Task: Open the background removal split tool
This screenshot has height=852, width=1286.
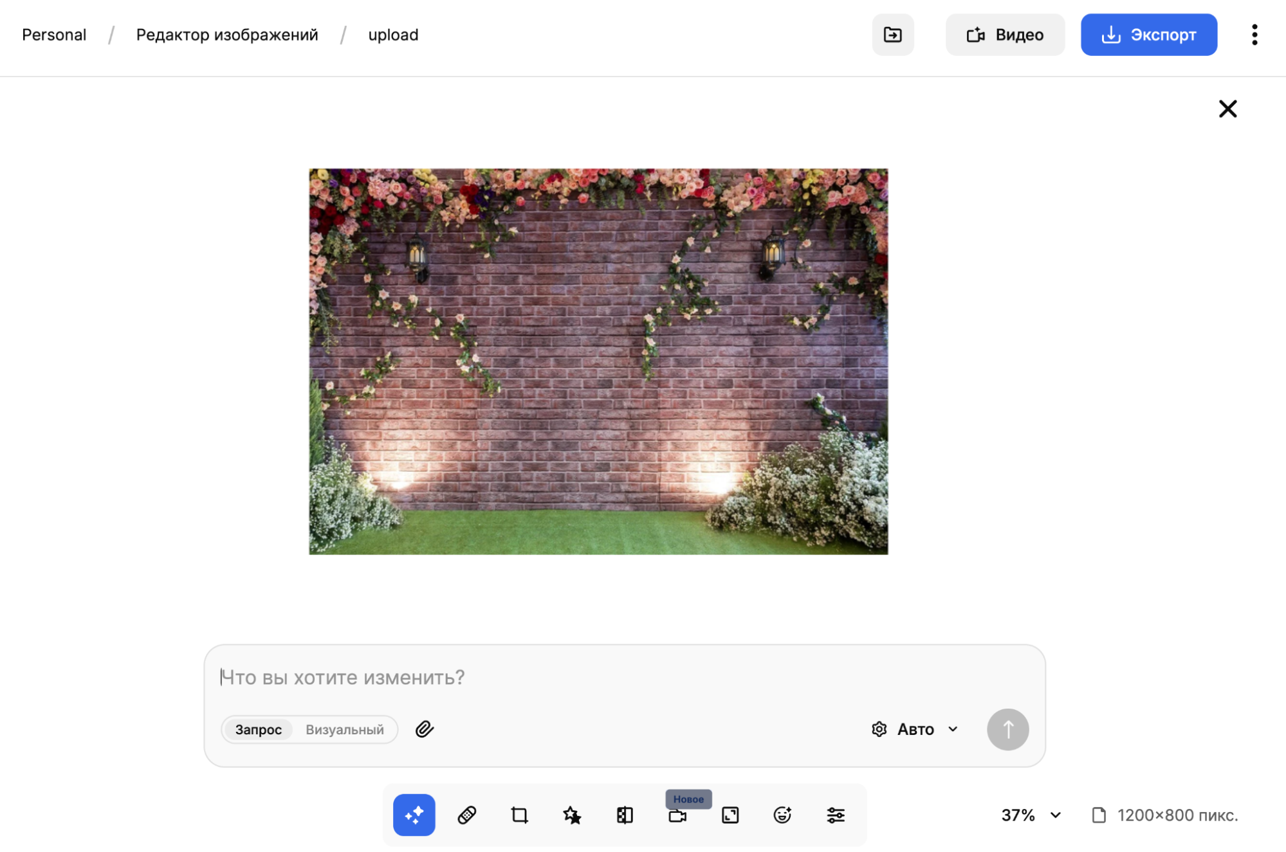Action: pyautogui.click(x=625, y=815)
